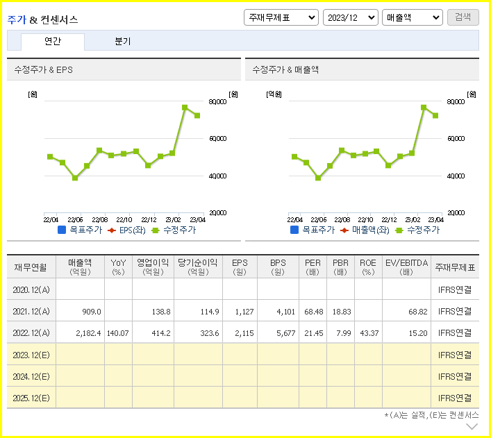This screenshot has height=438, width=491.
Task: Click 수정주가 & EPS chart title
Action: pyautogui.click(x=44, y=69)
